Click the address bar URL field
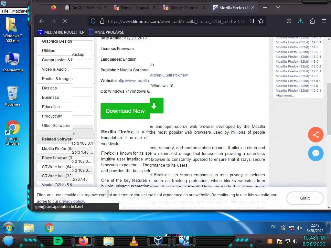This screenshot has width=331, height=248. pyautogui.click(x=177, y=21)
